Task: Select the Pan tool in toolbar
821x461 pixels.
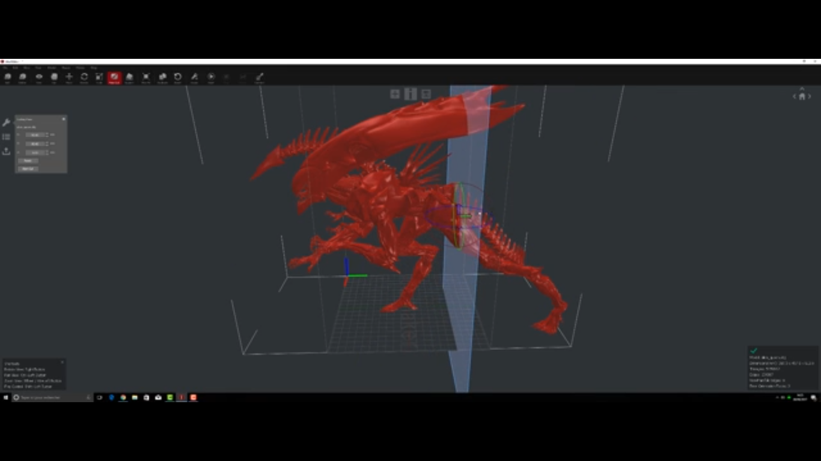Action: (x=54, y=77)
